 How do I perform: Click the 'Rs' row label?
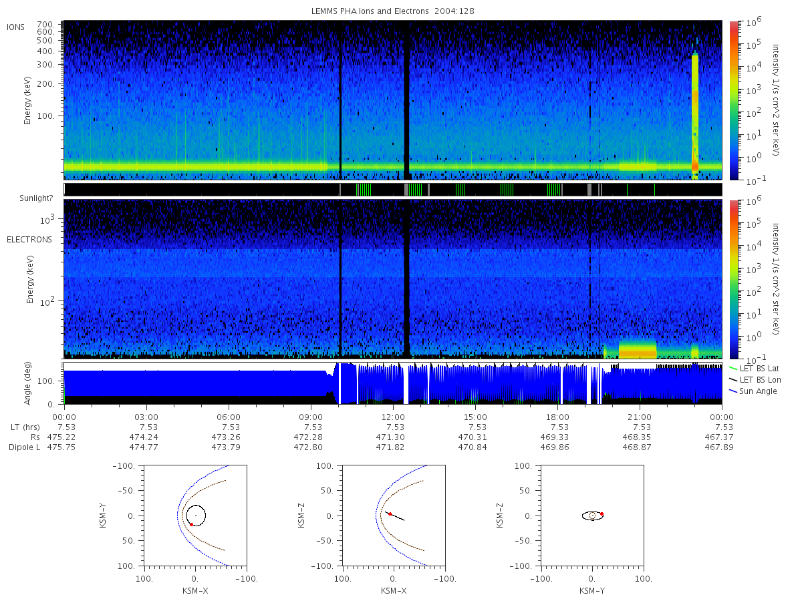tap(35, 437)
